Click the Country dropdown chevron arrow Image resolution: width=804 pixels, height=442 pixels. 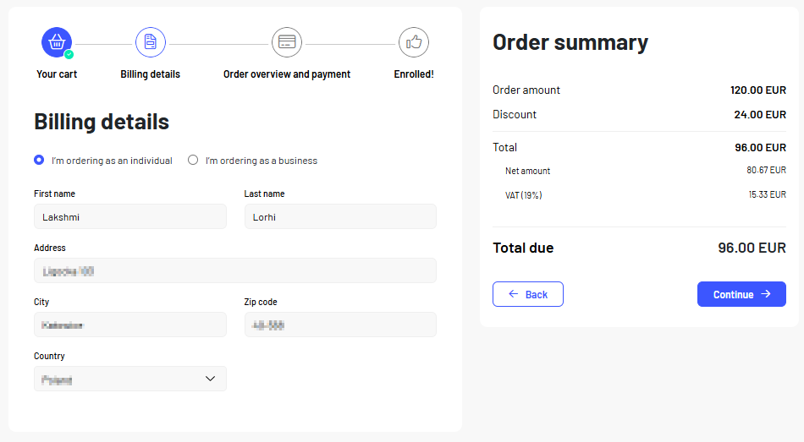click(210, 379)
